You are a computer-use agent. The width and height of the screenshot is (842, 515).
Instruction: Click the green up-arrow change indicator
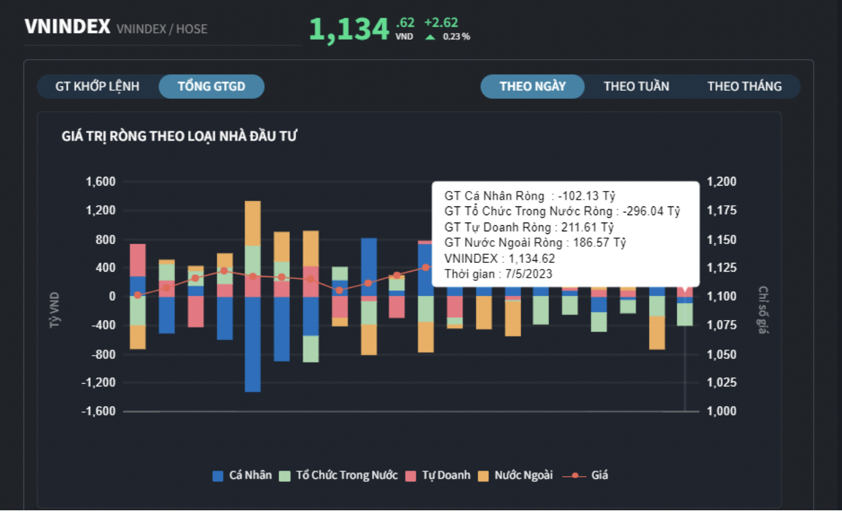pos(430,37)
